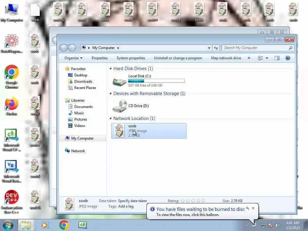The width and height of the screenshot is (308, 231).
Task: Open the Help question mark icon
Action: (288, 58)
